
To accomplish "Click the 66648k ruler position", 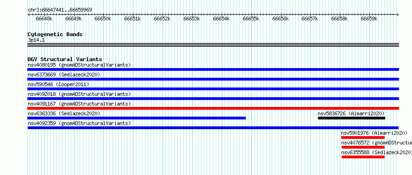I will click(44, 19).
